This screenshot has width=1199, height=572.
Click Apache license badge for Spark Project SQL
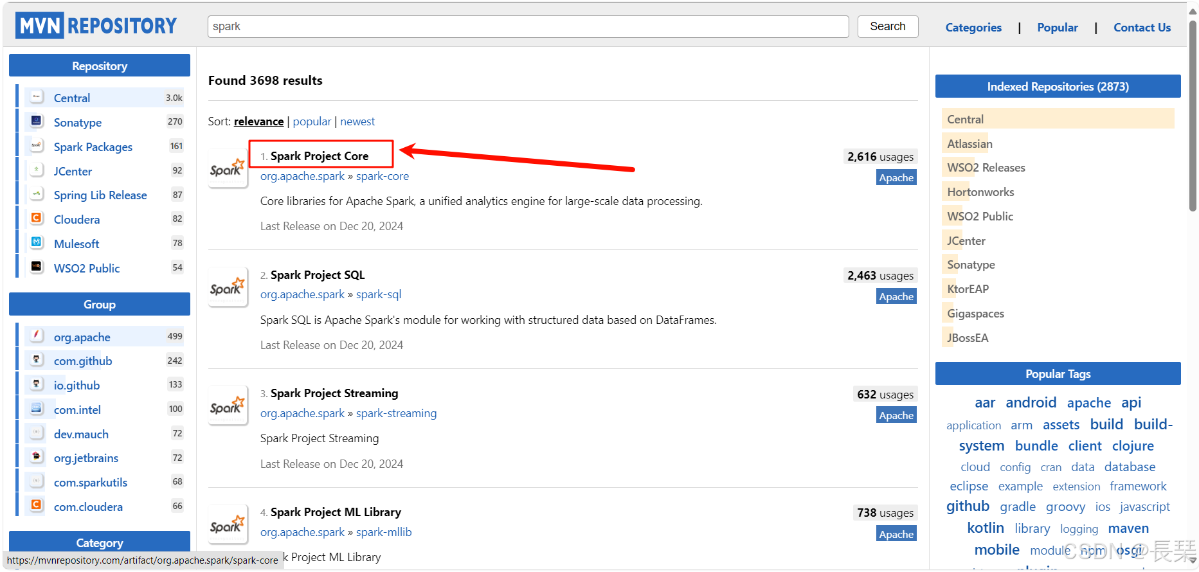pyautogui.click(x=896, y=296)
